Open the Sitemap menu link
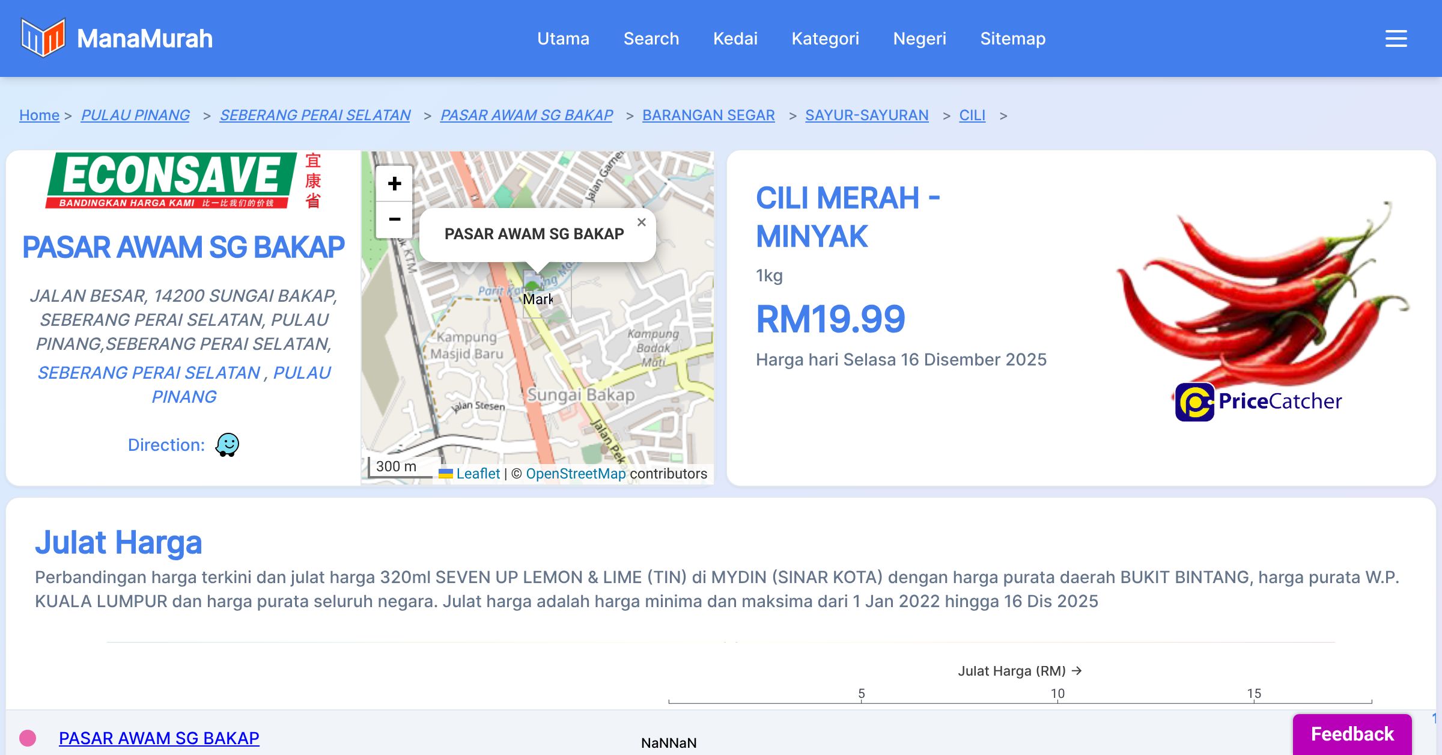 1012,38
